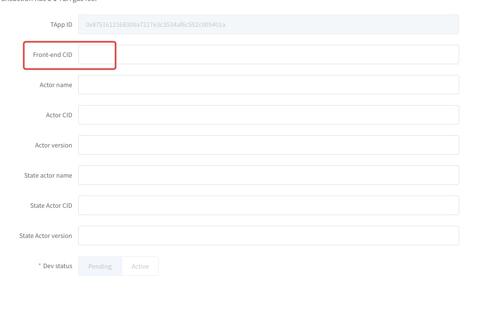This screenshot has width=480, height=309.
Task: Click the "State actor name" label
Action: click(48, 176)
